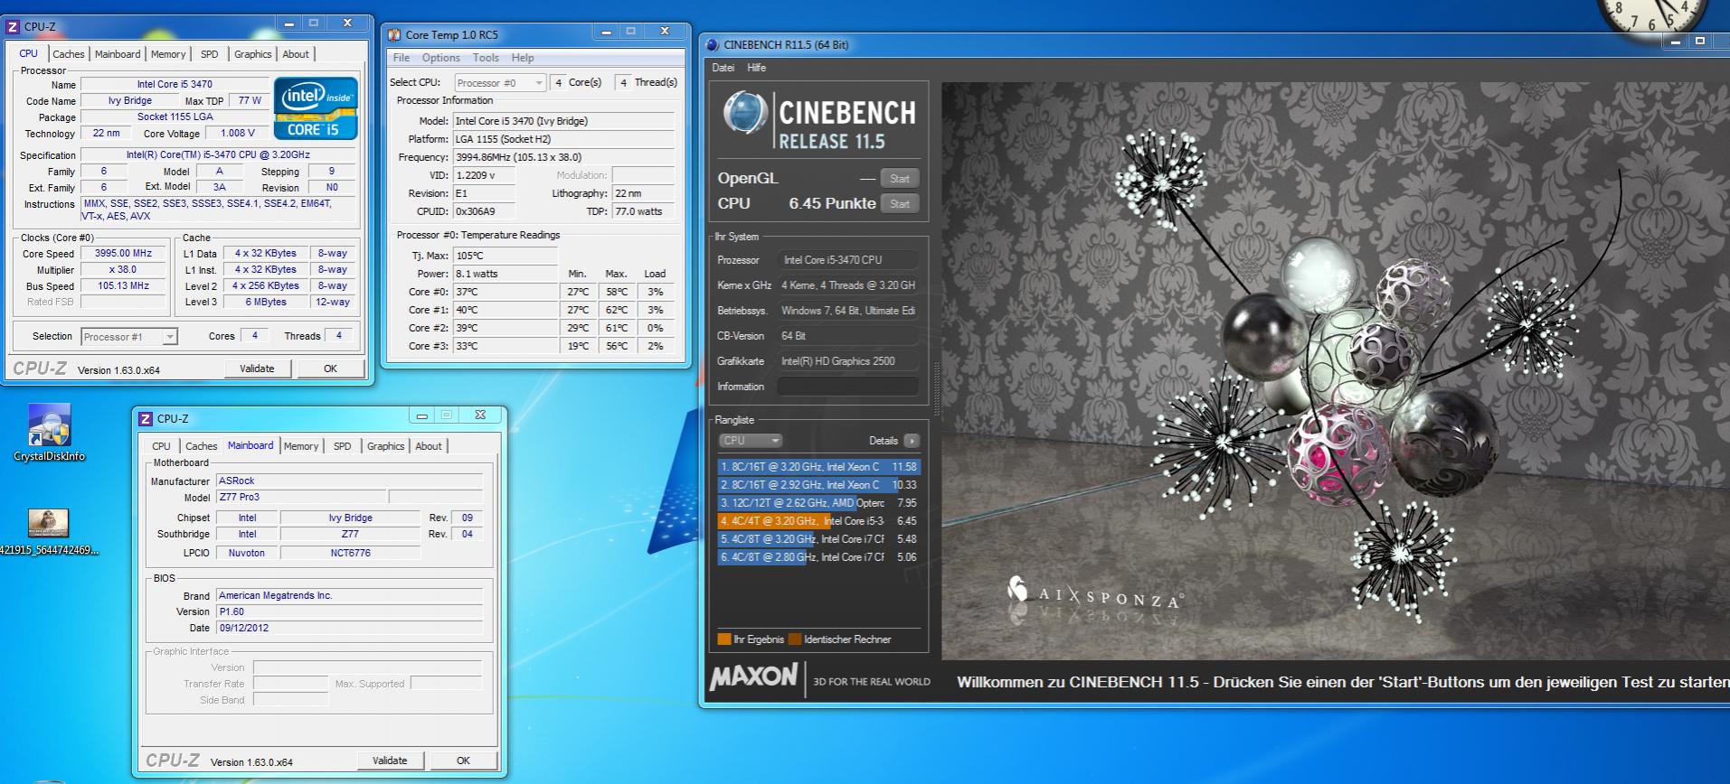Click the Manufacturer ASRock field
1730x784 pixels.
pos(349,481)
